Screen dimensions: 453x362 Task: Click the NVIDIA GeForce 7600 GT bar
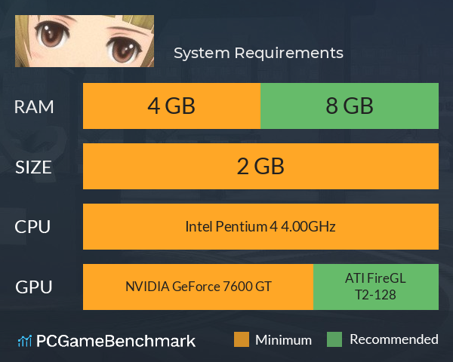click(198, 287)
